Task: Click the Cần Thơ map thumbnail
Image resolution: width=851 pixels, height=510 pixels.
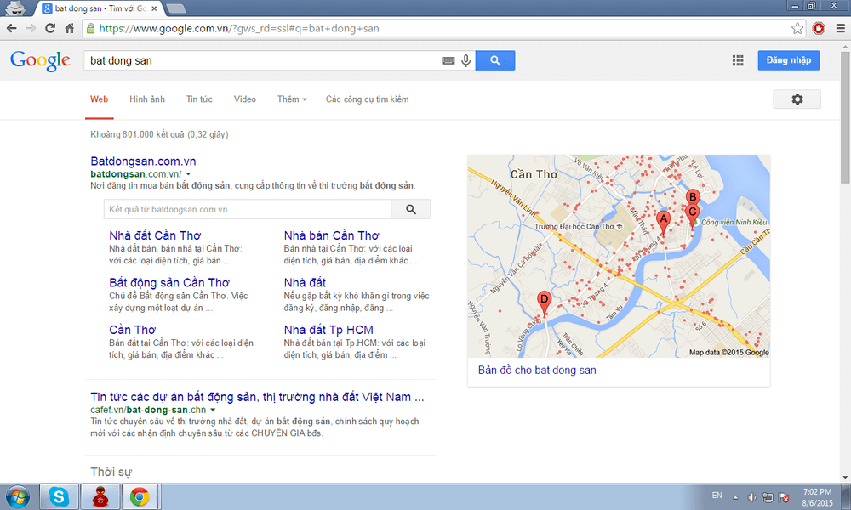Action: point(619,256)
